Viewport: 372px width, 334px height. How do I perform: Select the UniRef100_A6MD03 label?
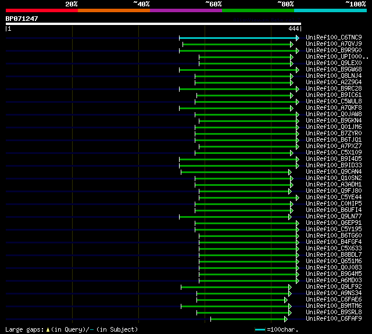tap(334, 281)
